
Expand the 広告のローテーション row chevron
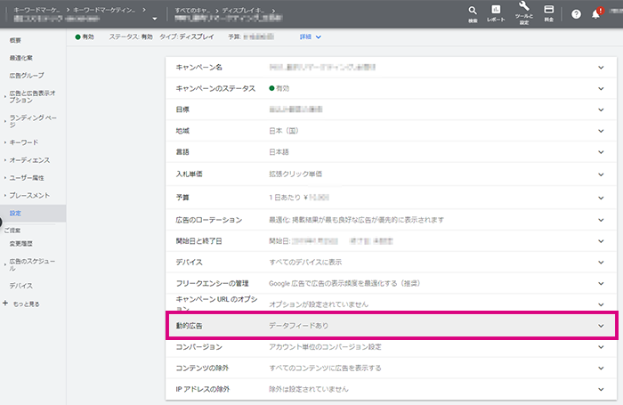(601, 220)
